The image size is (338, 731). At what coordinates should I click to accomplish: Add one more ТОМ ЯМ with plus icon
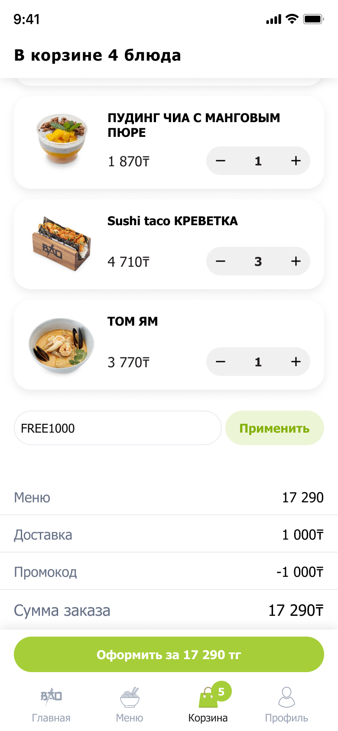tap(296, 362)
